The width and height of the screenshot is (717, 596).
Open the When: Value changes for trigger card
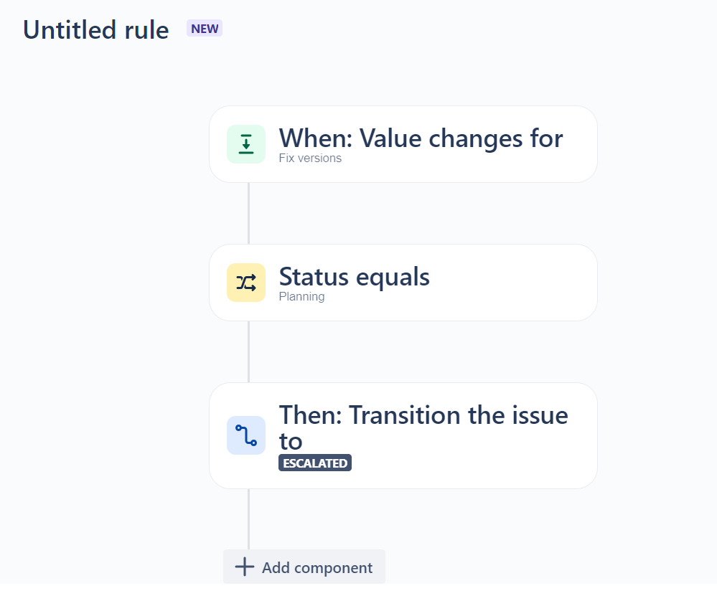[403, 143]
